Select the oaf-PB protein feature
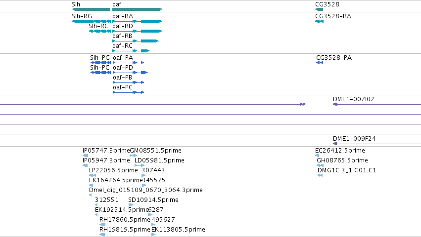 [128, 82]
